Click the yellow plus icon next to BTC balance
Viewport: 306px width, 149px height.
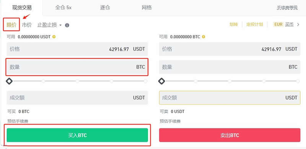pos(203,37)
